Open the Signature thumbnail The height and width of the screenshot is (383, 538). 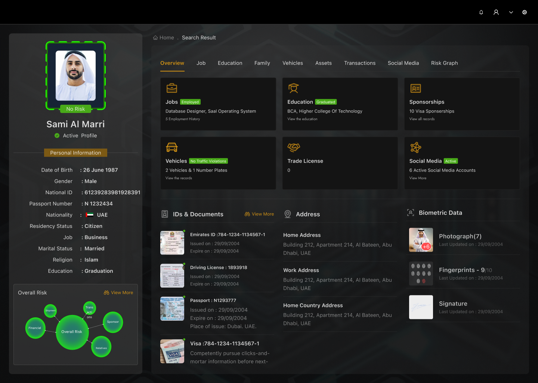(x=421, y=307)
